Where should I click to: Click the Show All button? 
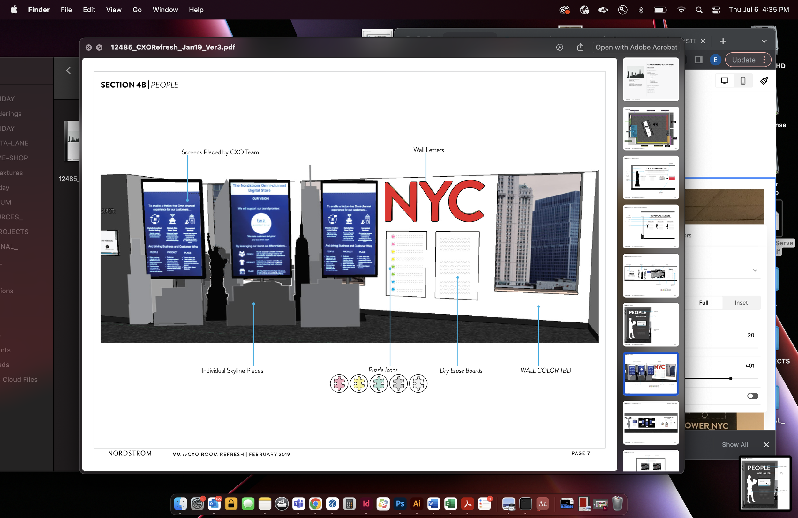(x=734, y=445)
